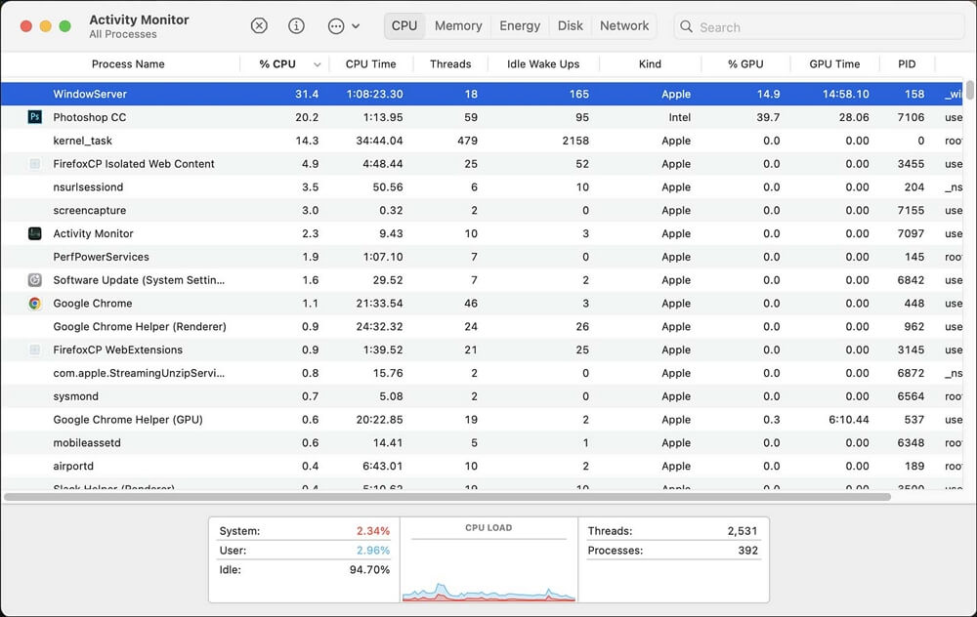Click the search magnifier icon
Image resolution: width=977 pixels, height=617 pixels.
(x=686, y=26)
